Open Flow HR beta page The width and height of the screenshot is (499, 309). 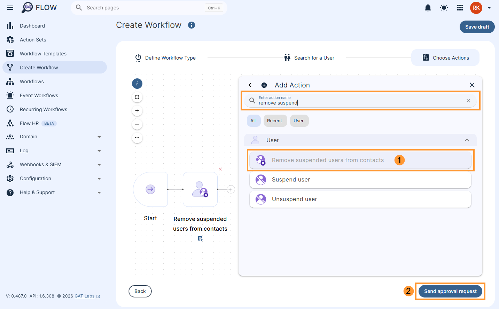pos(55,123)
